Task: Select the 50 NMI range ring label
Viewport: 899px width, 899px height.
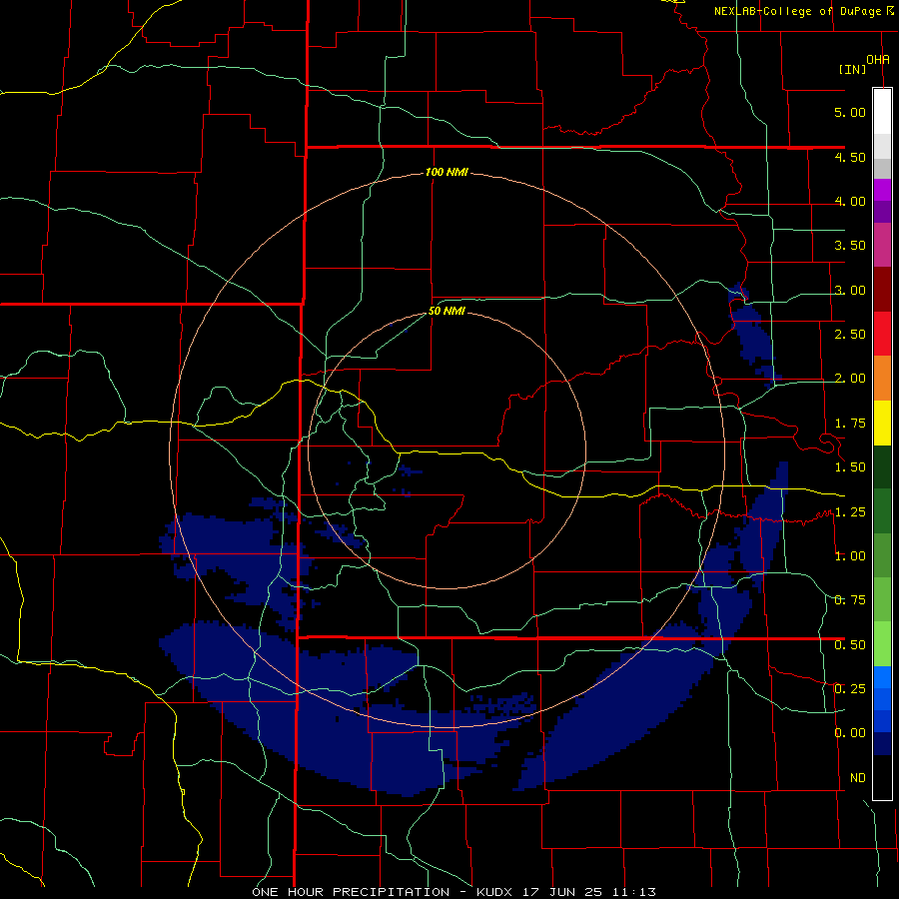Action: (x=447, y=312)
